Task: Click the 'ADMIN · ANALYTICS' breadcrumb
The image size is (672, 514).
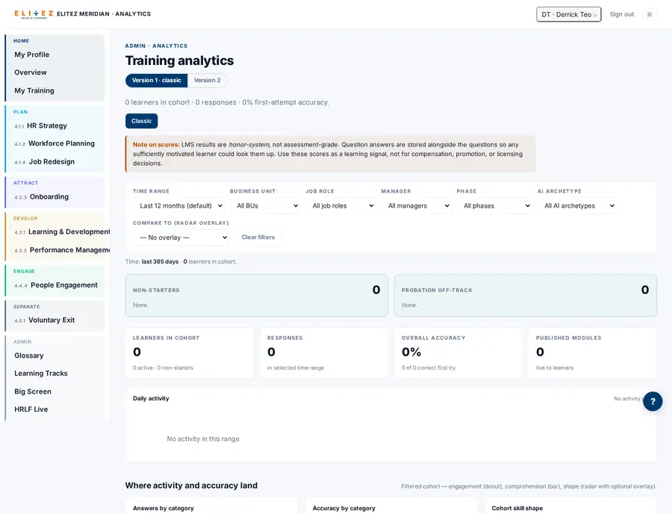Action: click(x=156, y=46)
